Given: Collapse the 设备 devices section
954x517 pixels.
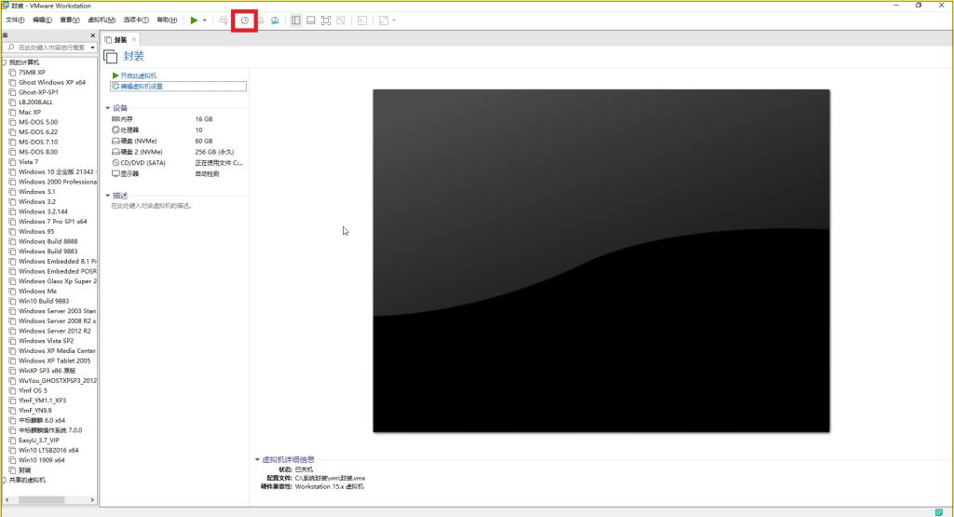Looking at the screenshot, I should click(x=108, y=108).
